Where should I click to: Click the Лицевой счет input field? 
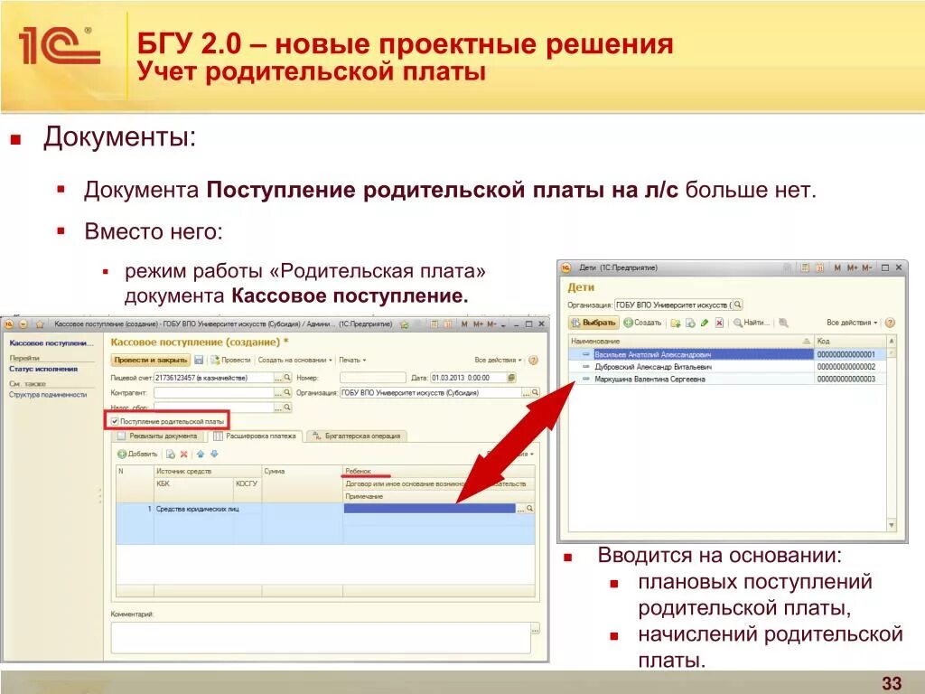pos(213,377)
